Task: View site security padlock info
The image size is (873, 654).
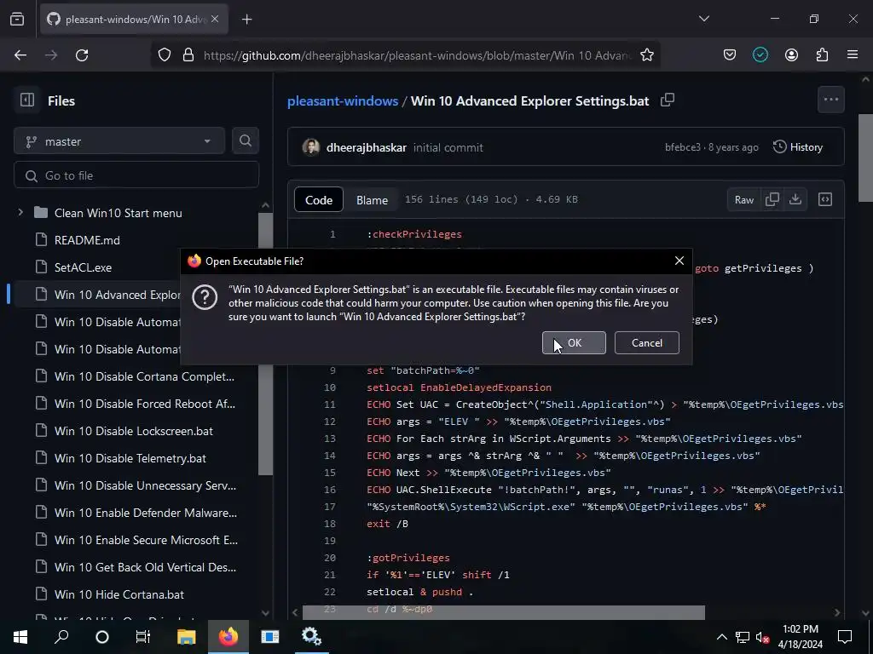Action: 188,55
